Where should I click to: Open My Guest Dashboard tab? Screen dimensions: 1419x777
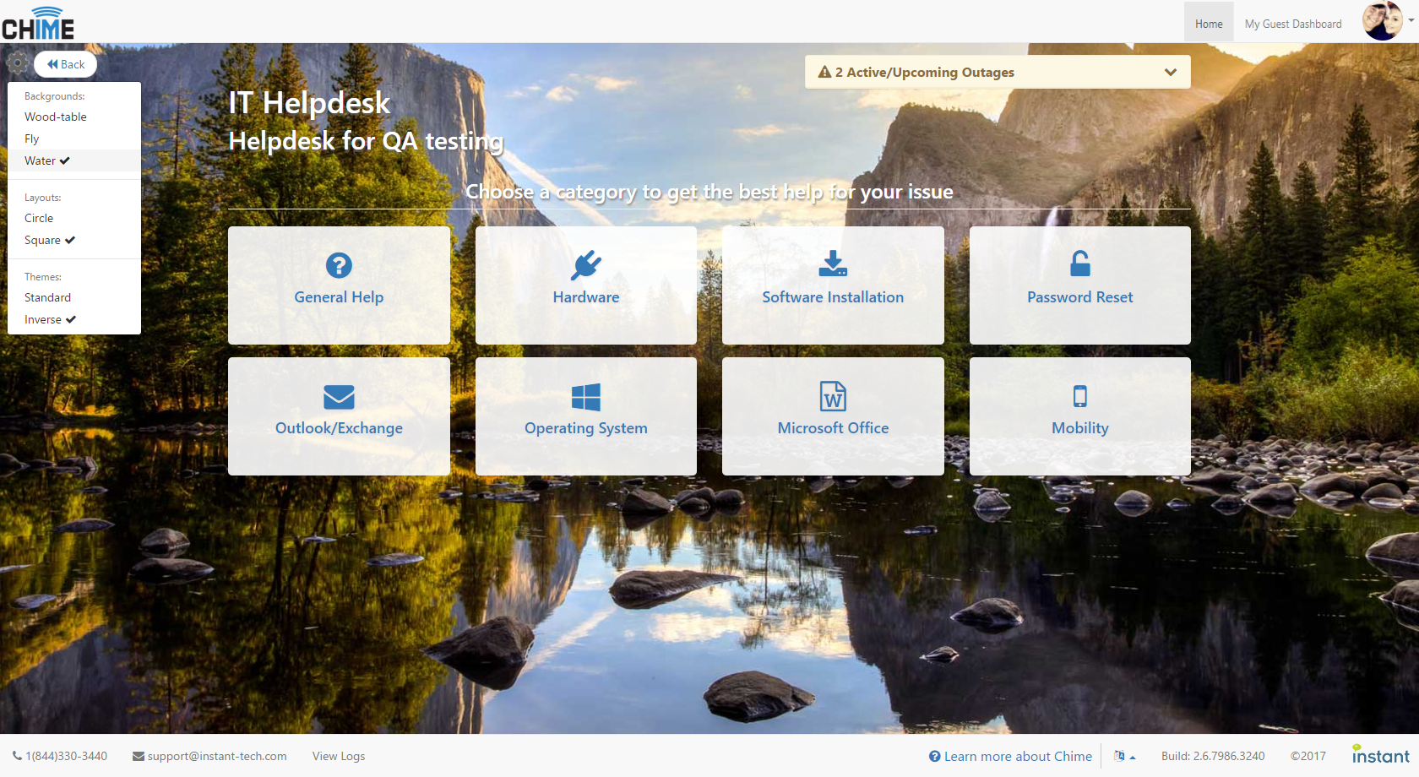[x=1293, y=24]
